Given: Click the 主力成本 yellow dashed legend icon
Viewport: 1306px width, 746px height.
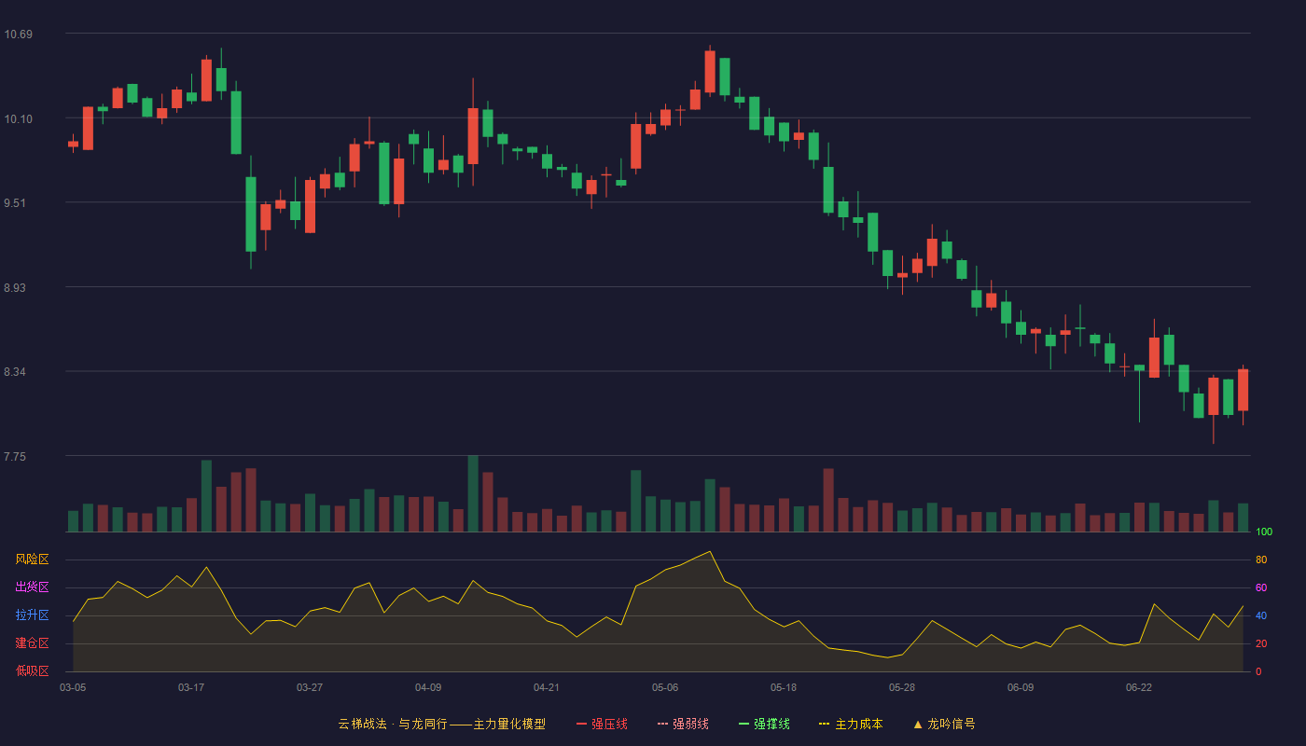Looking at the screenshot, I should (824, 724).
